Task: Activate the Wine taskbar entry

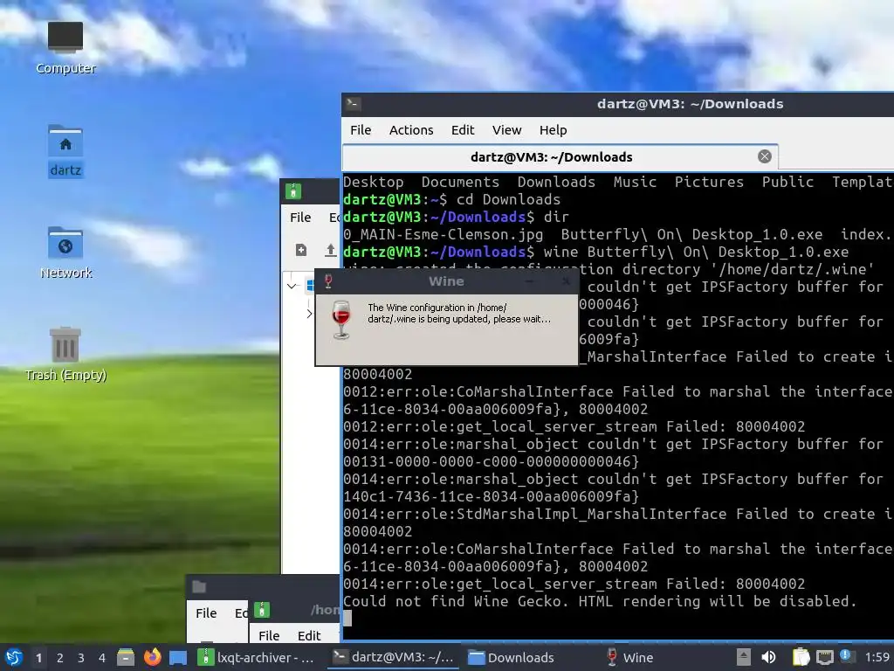Action: [x=630, y=657]
